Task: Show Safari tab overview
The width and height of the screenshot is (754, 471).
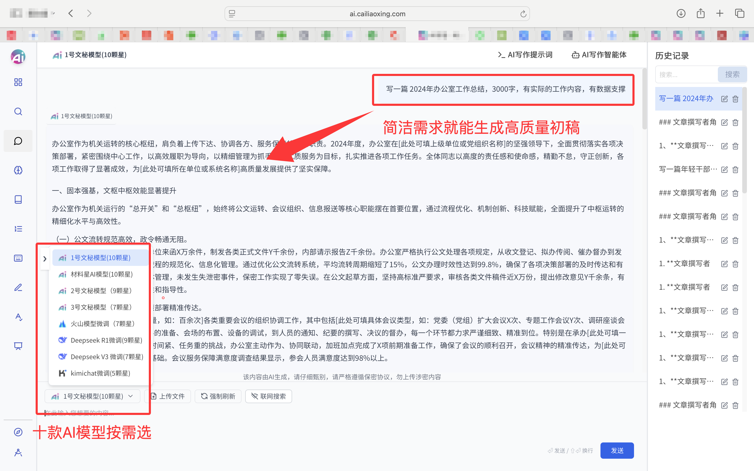Action: click(x=740, y=13)
